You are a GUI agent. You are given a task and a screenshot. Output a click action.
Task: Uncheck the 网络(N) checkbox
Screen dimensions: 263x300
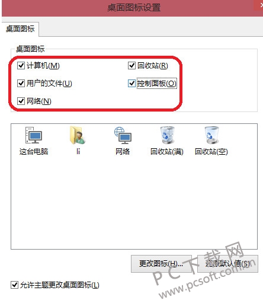pyautogui.click(x=21, y=101)
